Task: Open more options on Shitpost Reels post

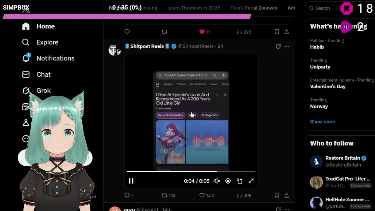Action: [287, 46]
